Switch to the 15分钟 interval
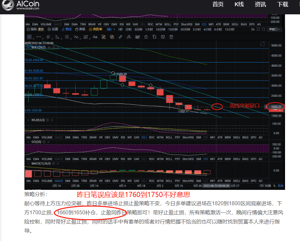The width and height of the screenshot is (300, 241). (x=173, y=29)
